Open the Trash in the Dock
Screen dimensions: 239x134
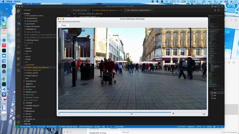(x=4, y=117)
